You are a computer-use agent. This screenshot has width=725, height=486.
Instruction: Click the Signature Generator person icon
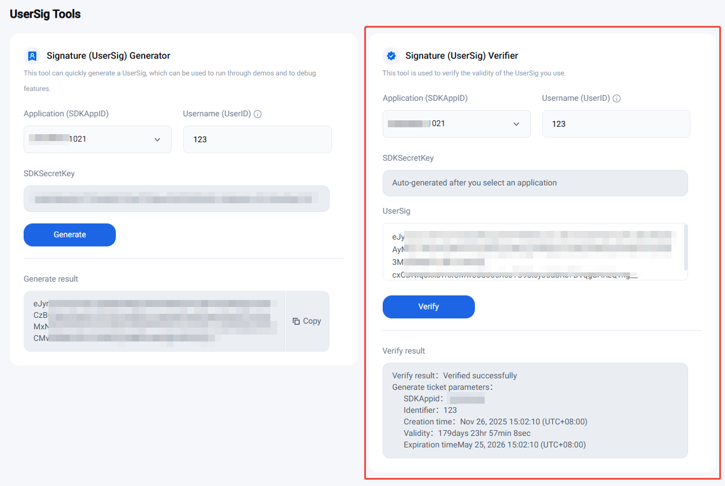coord(32,56)
